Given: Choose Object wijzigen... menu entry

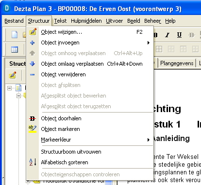Looking at the screenshot, I should click(90, 32).
